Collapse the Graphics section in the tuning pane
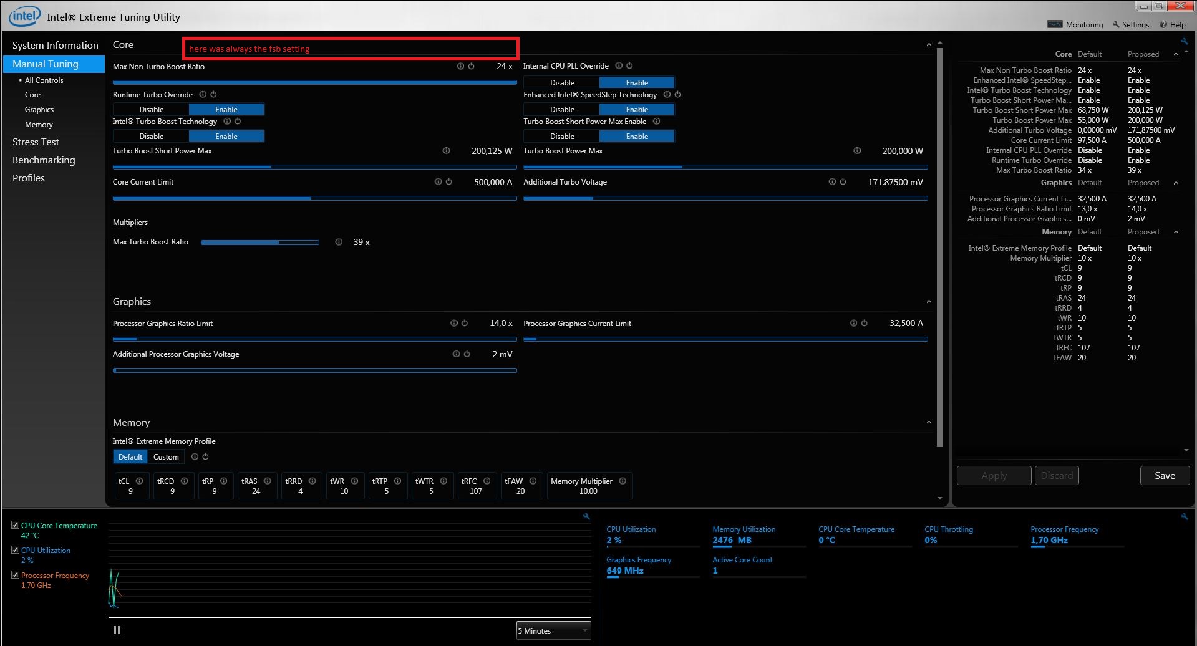1197x646 pixels. (x=929, y=302)
